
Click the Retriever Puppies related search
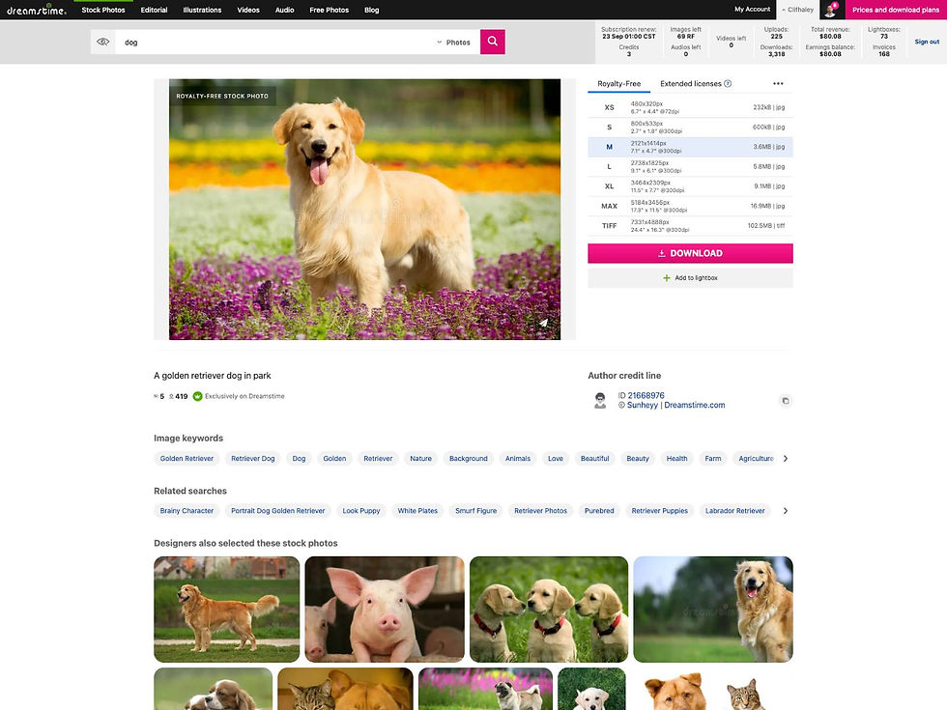[x=659, y=511]
